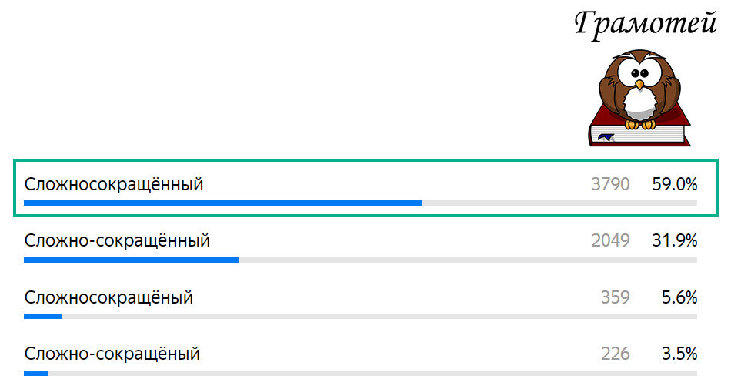
Task: Click the 5.6% progress bar
Action: click(360, 317)
